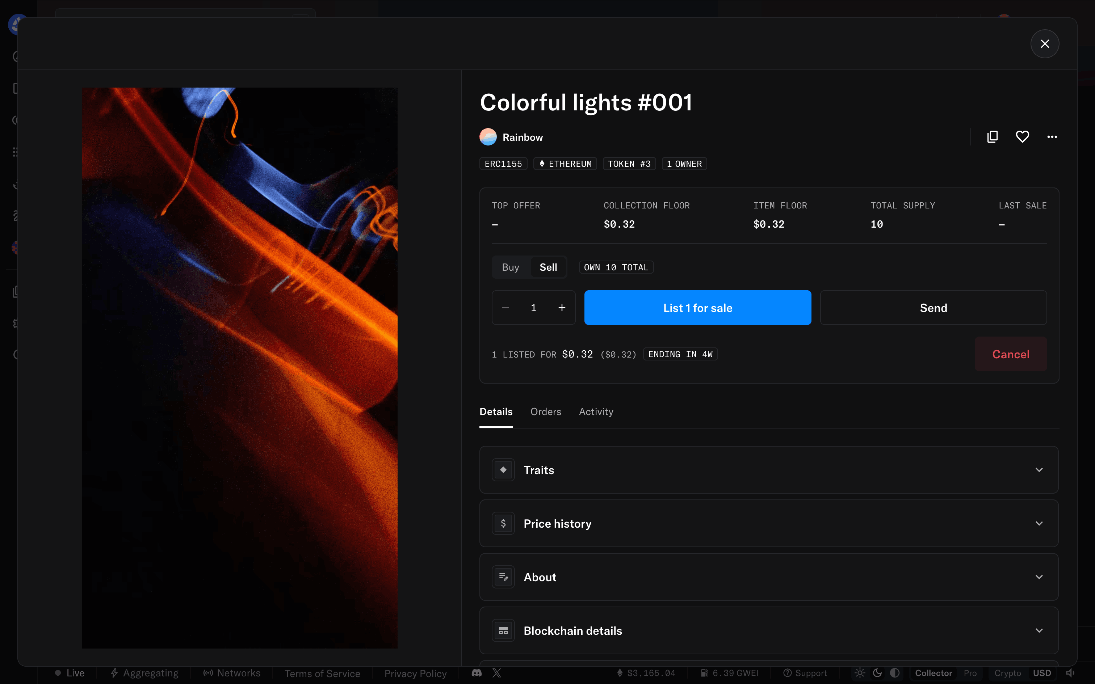
Task: Open the Activity tab
Action: click(x=596, y=412)
